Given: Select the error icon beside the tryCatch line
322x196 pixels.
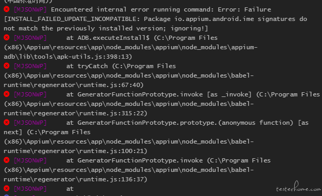Looking at the screenshot, I should click(x=7, y=66).
